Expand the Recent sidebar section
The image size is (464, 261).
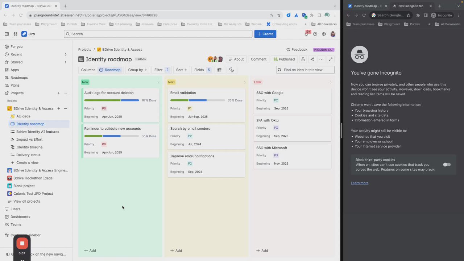click(66, 54)
